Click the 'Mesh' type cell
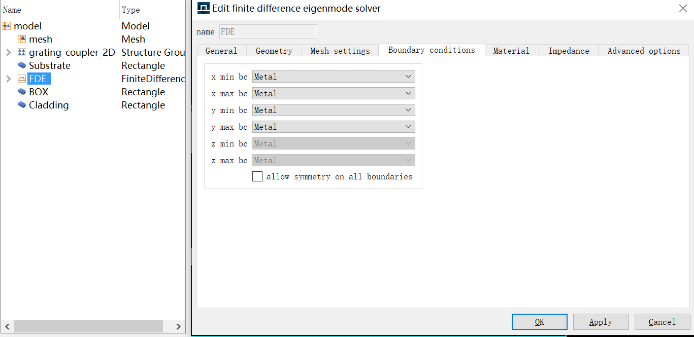The image size is (694, 337). point(134,39)
